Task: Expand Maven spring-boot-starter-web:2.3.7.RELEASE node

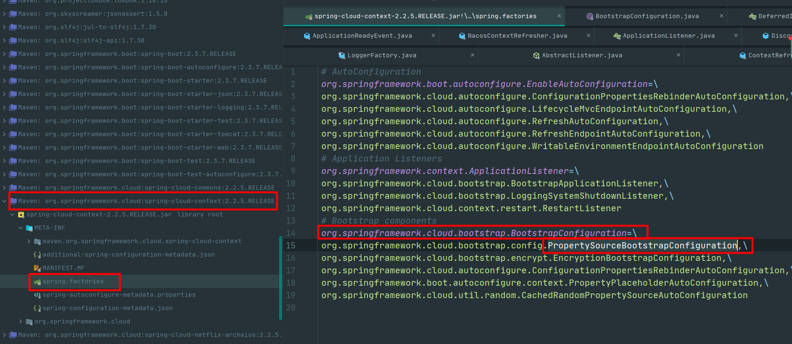Action: tap(4, 148)
